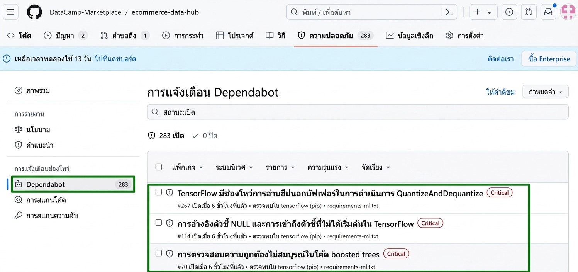Screen dimensions: 578x272
Task: Click the shield icon next to 283 เปิด
Action: (152, 136)
